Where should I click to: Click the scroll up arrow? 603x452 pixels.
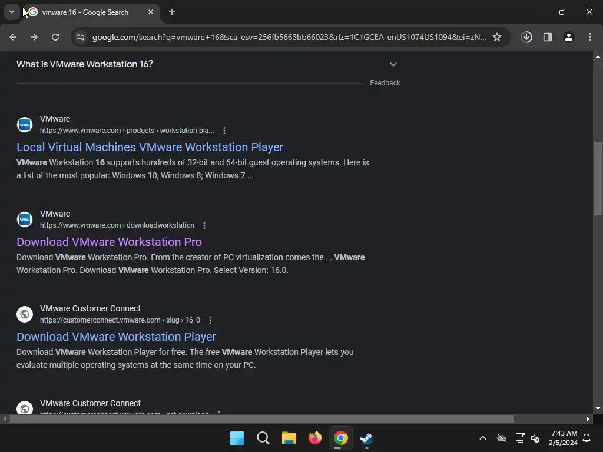[x=598, y=56]
